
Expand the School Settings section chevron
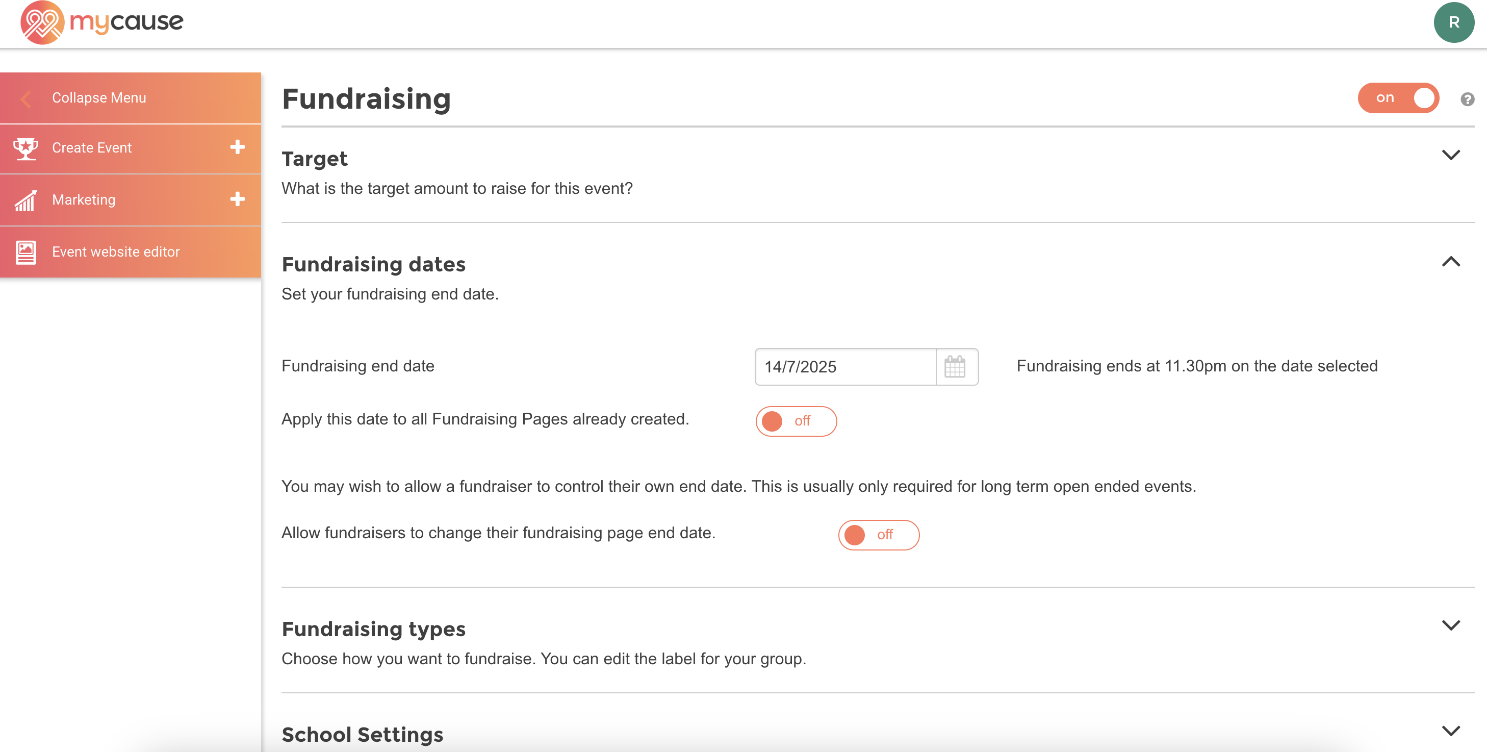1450,731
